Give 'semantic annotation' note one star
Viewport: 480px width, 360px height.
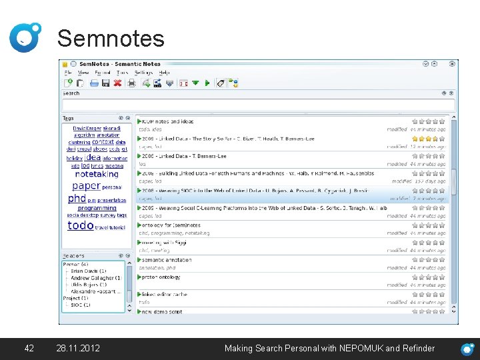pyautogui.click(x=415, y=260)
